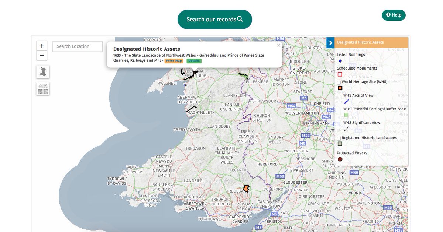Click the 'Listed Buildings' legend label
The image size is (443, 232).
click(x=351, y=55)
